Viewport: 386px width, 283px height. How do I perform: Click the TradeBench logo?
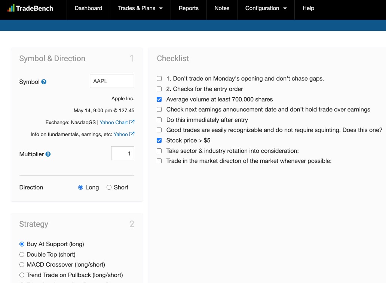coord(30,8)
